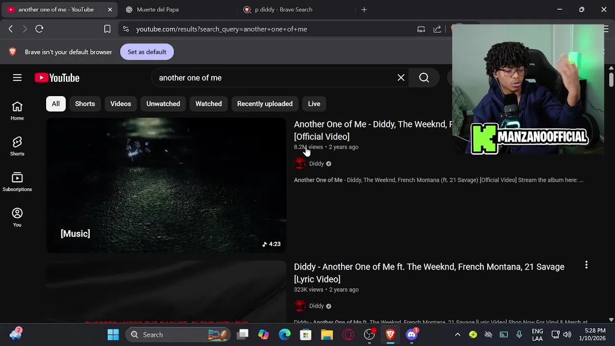Clear the YouTube search box text
This screenshot has width=615, height=346.
click(x=401, y=78)
